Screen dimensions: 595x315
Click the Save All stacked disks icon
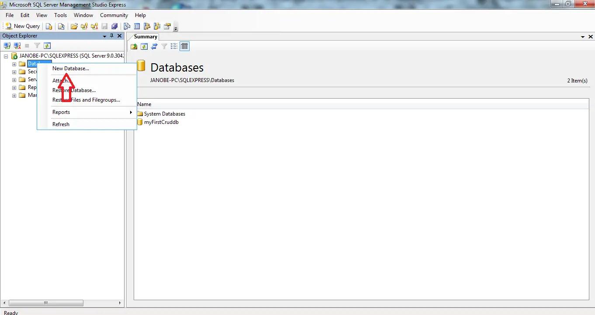tap(114, 26)
